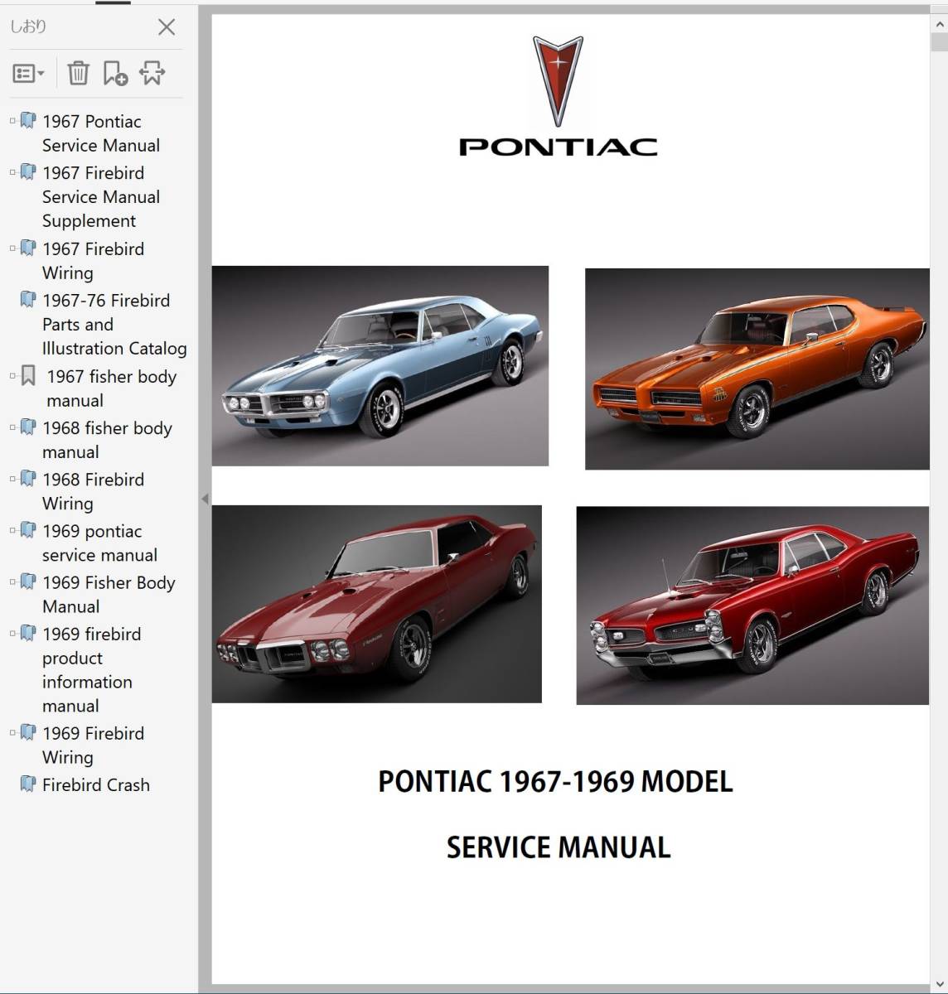
Task: Expand the 1968 Firebird Wiring bookmark
Action: click(12, 479)
